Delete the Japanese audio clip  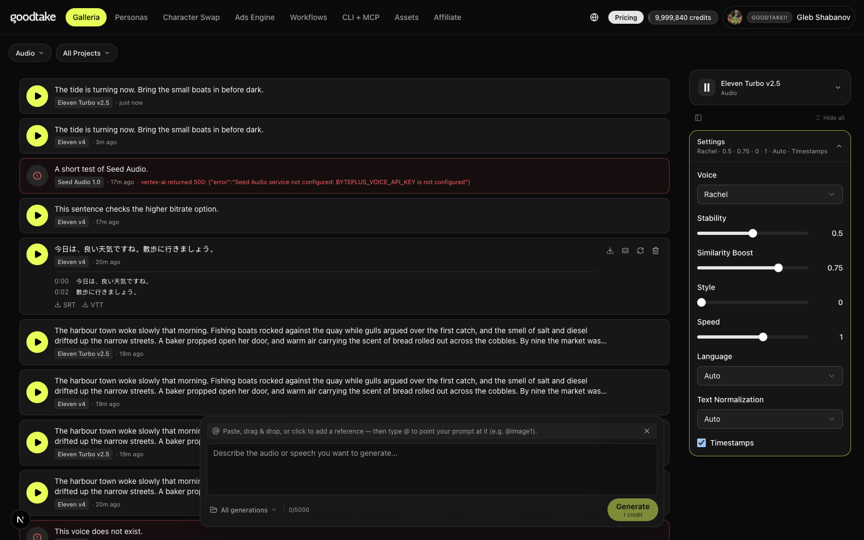point(656,251)
